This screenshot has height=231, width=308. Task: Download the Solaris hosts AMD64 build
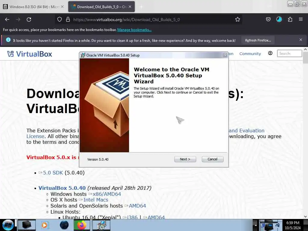tap(137, 206)
